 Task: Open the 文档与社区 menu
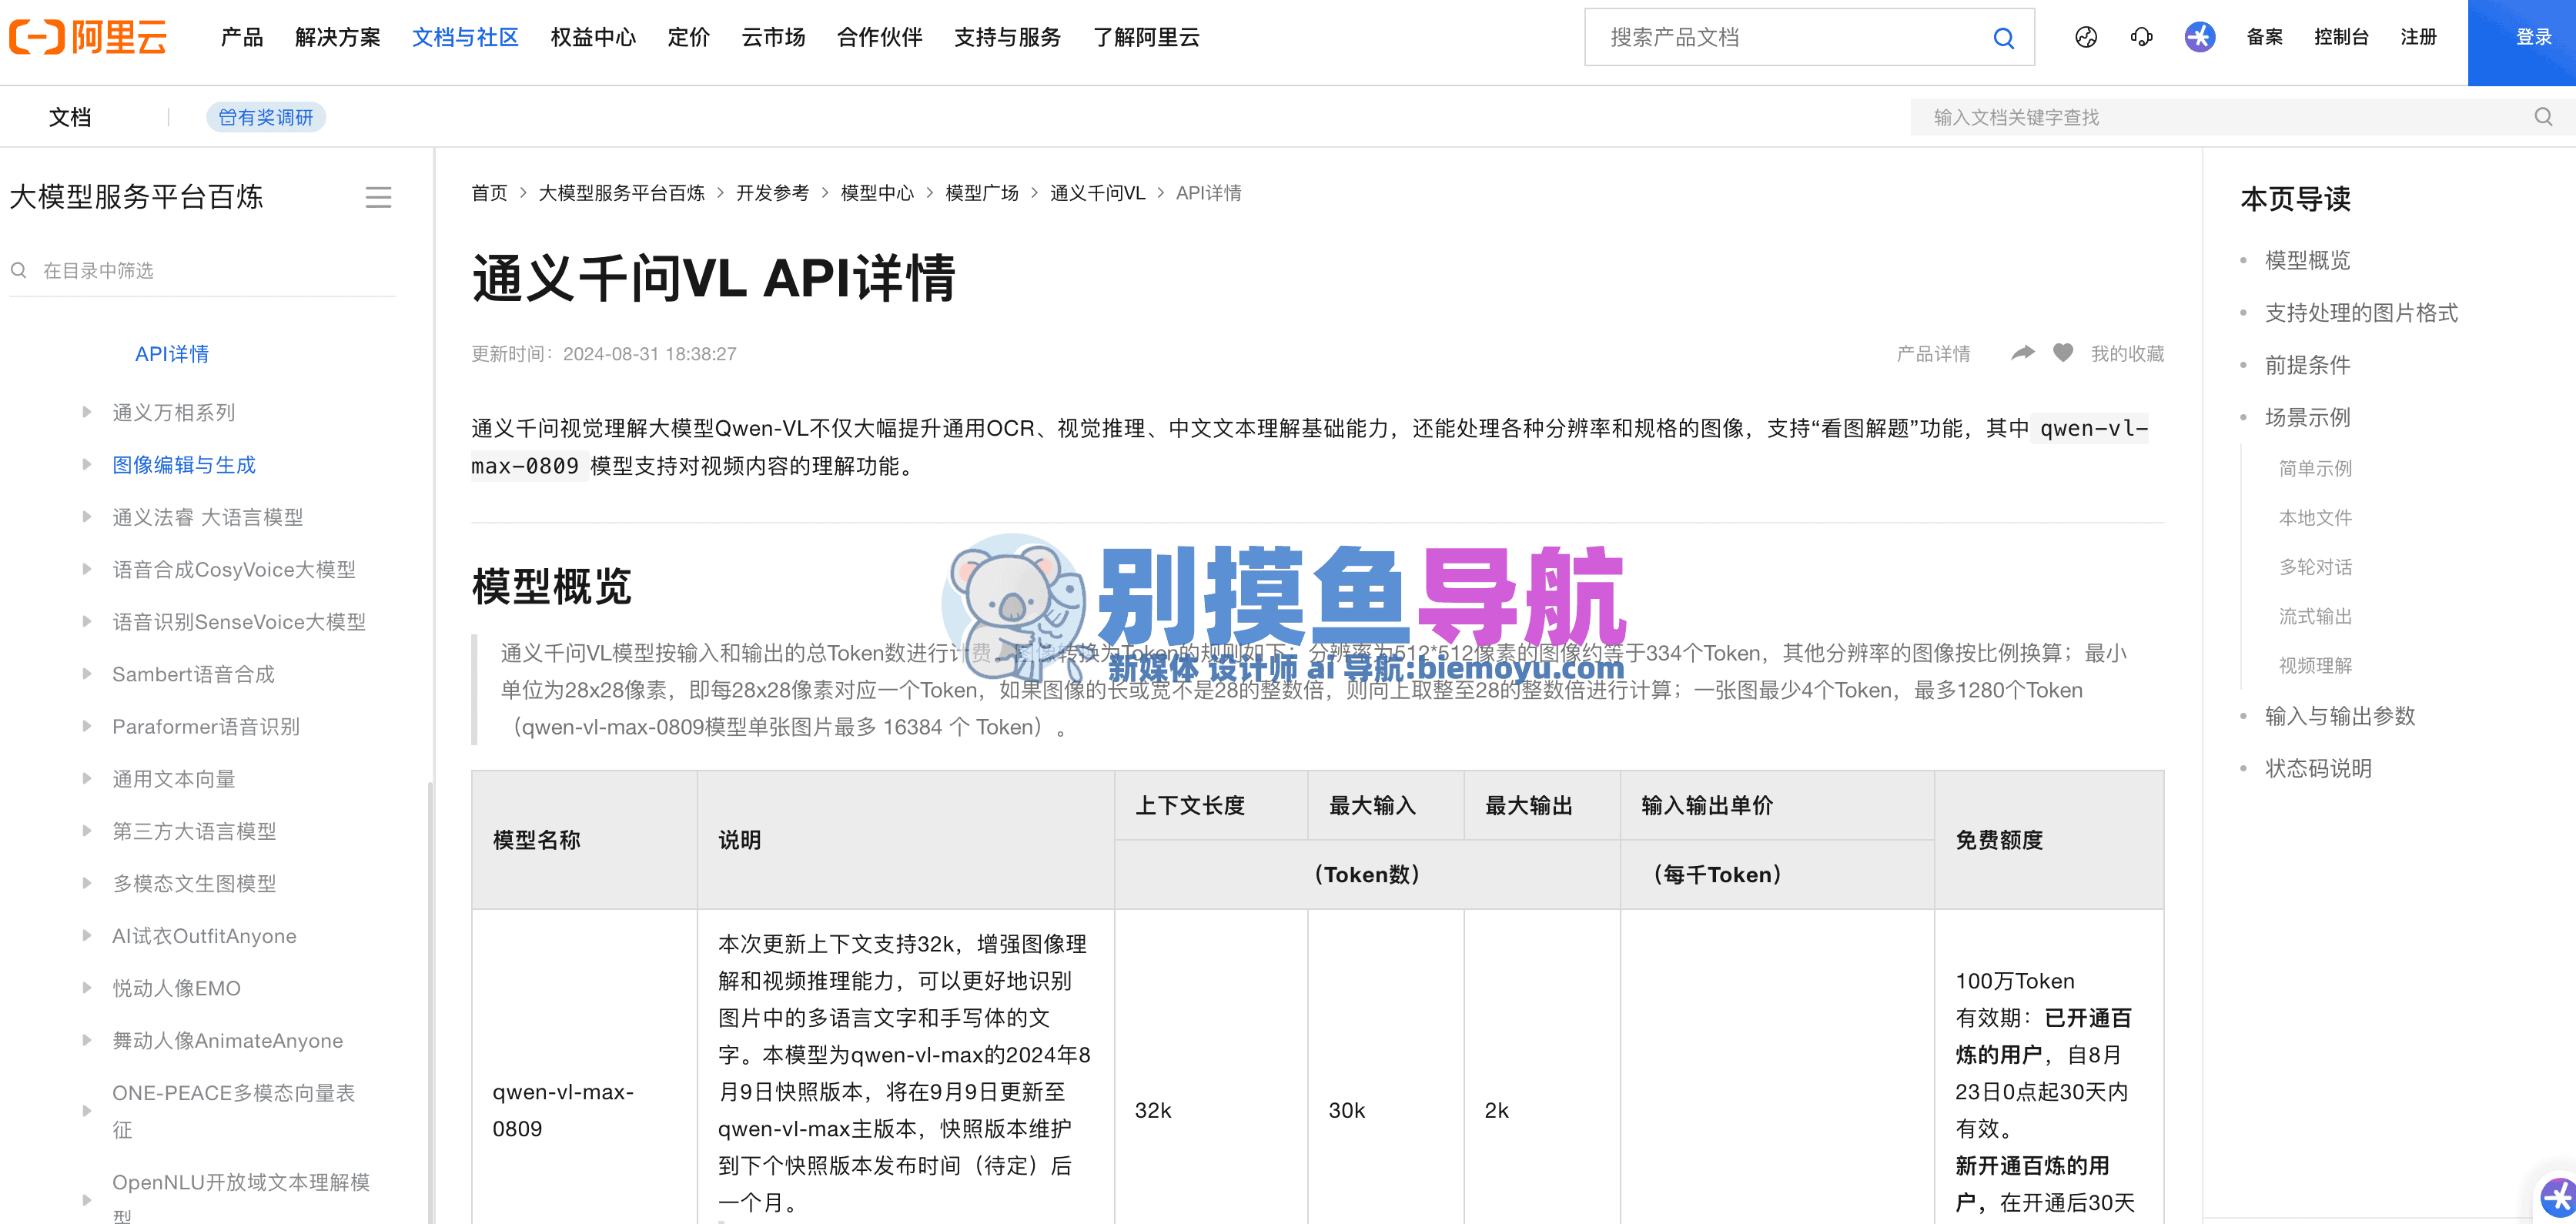coord(465,37)
